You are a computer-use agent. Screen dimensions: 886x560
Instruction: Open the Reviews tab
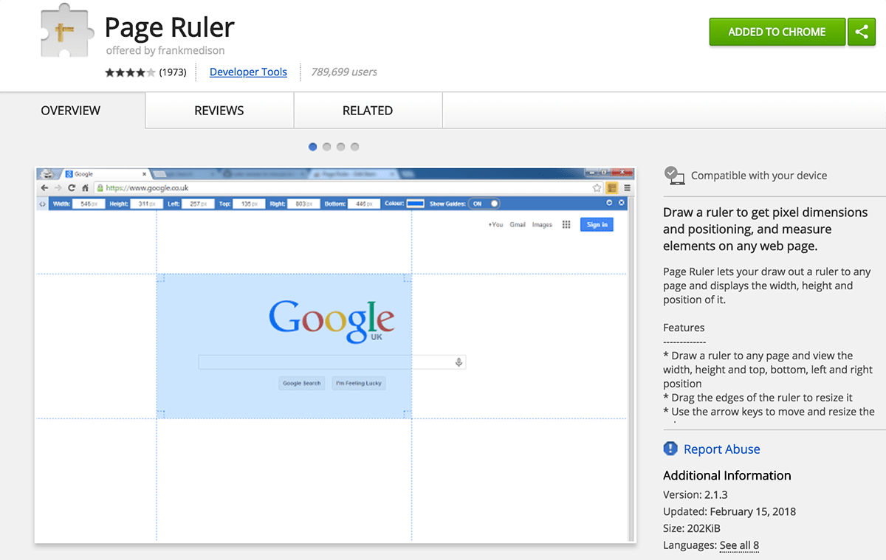(x=219, y=111)
